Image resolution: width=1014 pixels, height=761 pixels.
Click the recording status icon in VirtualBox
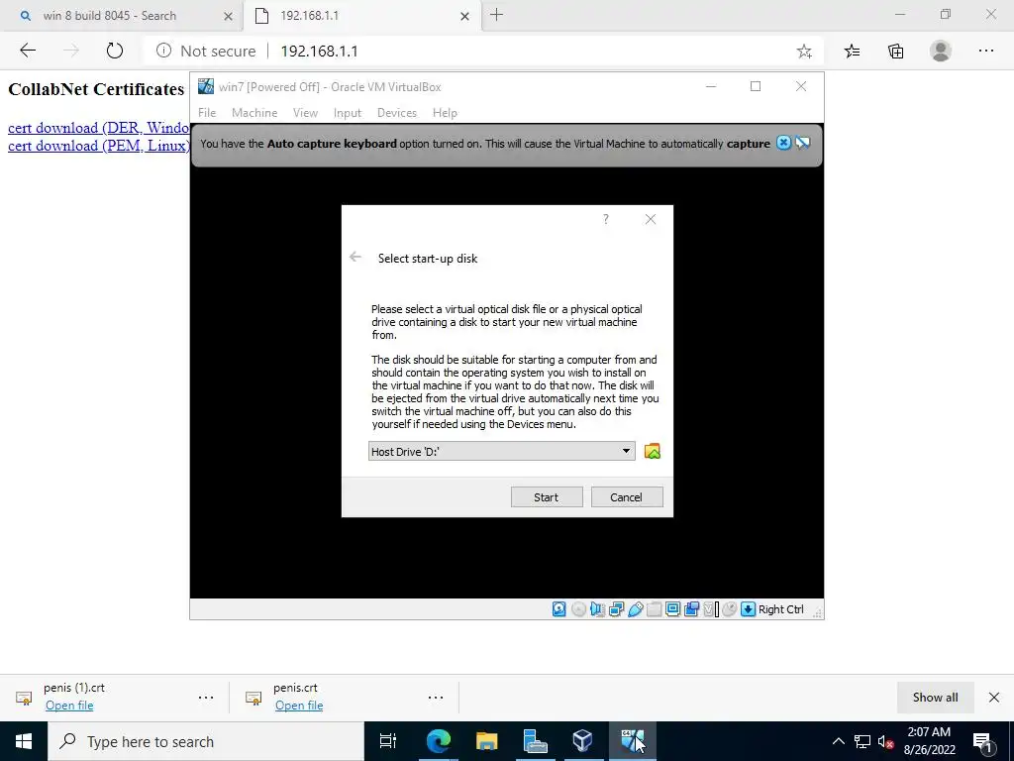[691, 609]
